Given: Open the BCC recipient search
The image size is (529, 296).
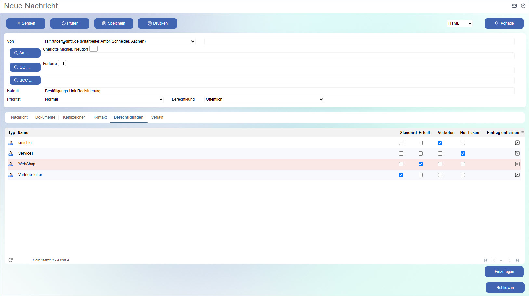Looking at the screenshot, I should pos(25,80).
